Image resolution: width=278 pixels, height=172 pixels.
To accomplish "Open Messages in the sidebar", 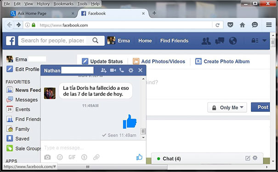I will pyautogui.click(x=22, y=100).
